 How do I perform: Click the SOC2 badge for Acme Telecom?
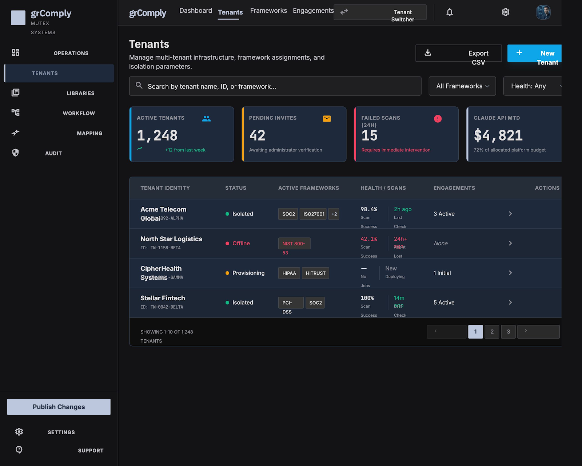pyautogui.click(x=288, y=214)
